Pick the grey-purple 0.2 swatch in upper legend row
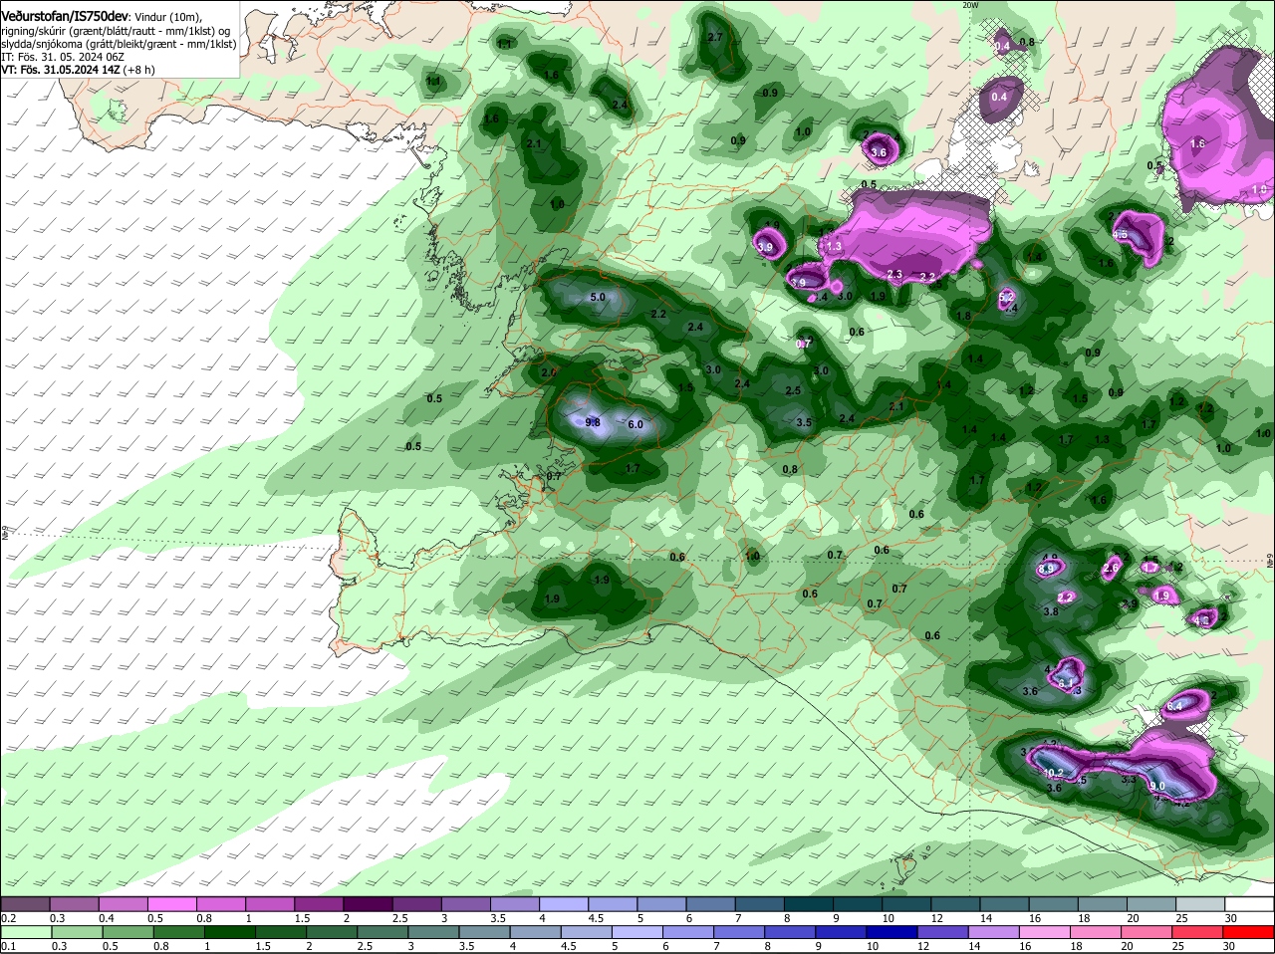This screenshot has width=1275, height=954. [26, 903]
